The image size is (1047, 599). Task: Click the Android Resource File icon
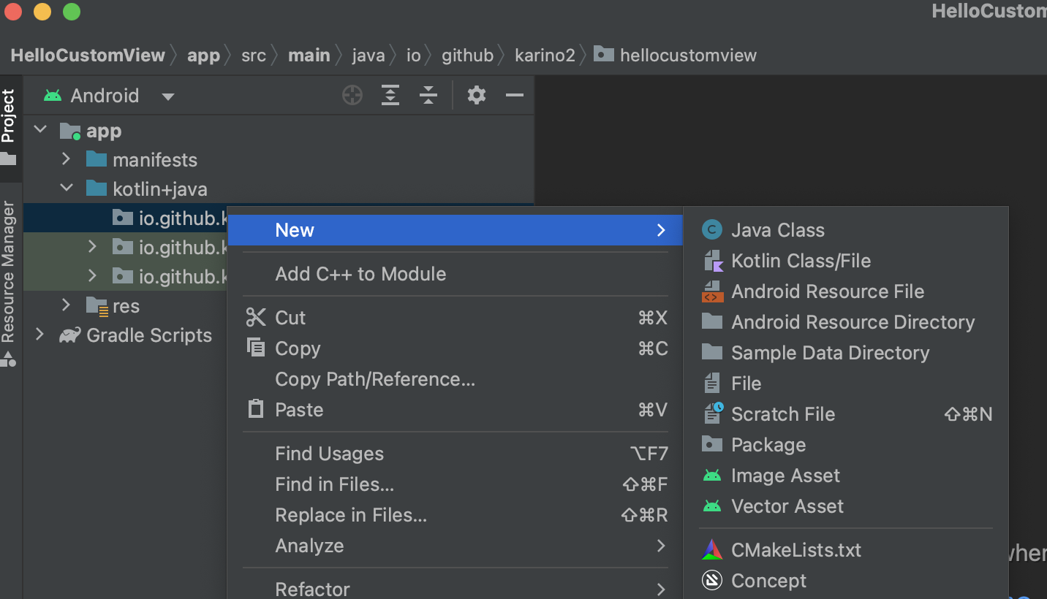coord(712,291)
